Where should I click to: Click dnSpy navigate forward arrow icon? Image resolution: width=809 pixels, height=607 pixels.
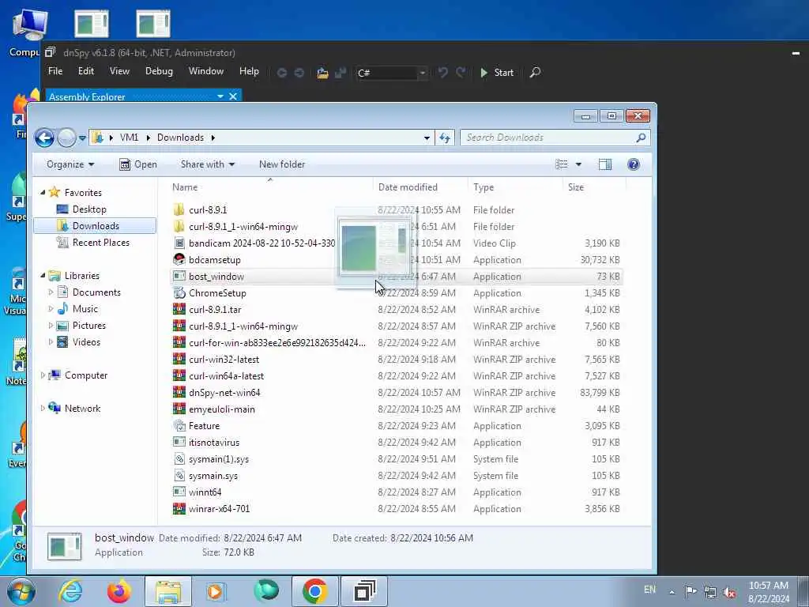pyautogui.click(x=299, y=73)
